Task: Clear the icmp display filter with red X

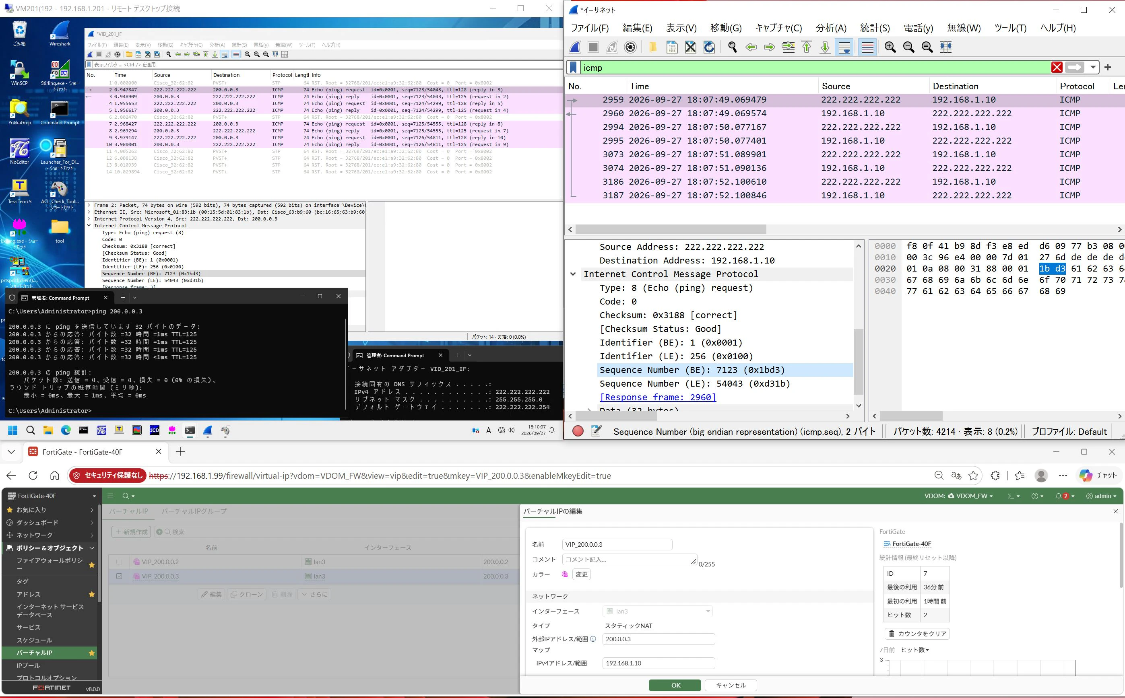Action: (x=1057, y=68)
